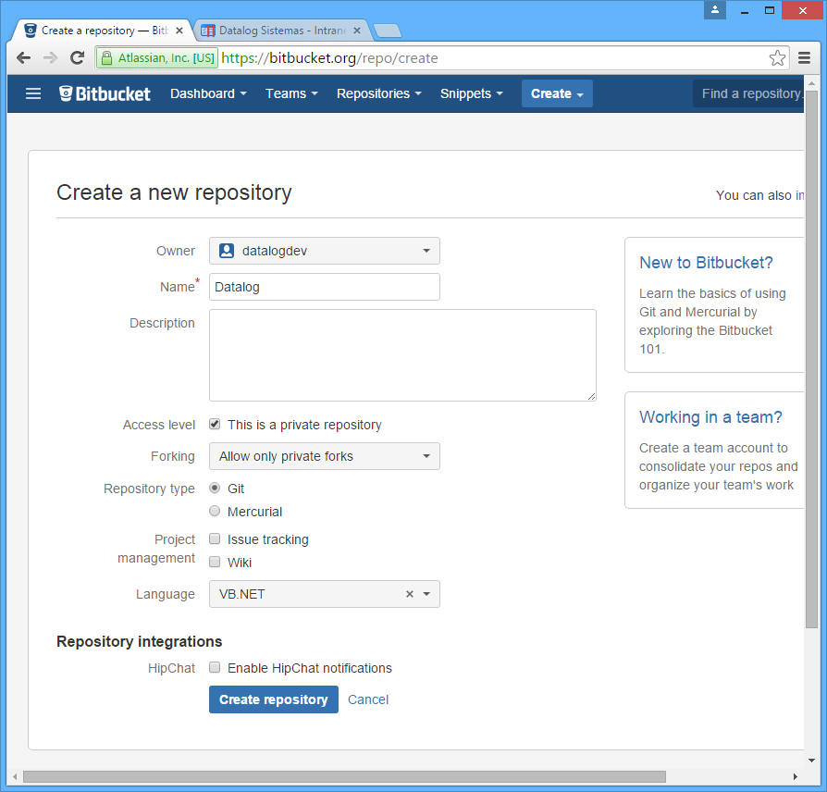Click Create repository button
Screen dimensions: 827x792
[x=273, y=699]
